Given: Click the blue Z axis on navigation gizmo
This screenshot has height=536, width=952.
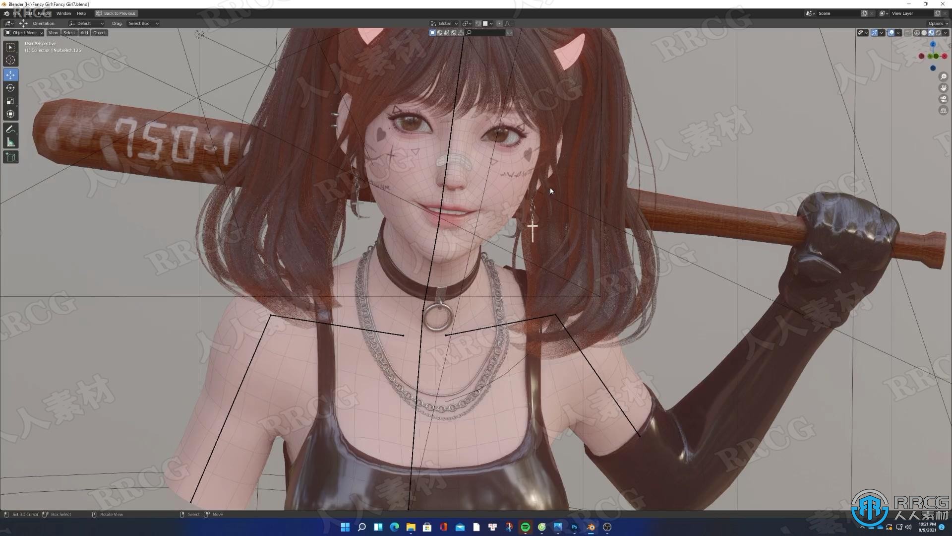Looking at the screenshot, I should (x=933, y=44).
